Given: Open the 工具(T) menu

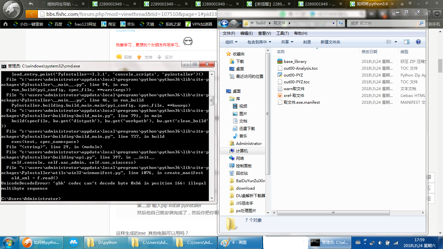Looking at the screenshot, I should point(282,33).
